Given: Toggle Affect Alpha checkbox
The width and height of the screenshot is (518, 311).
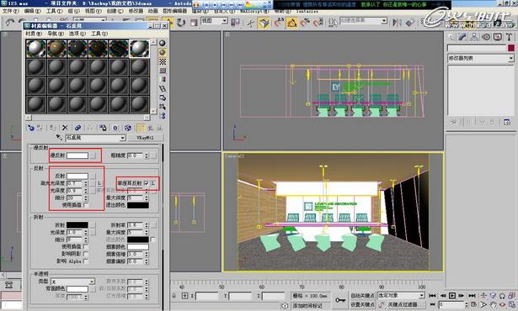Looking at the screenshot, I should [86, 261].
